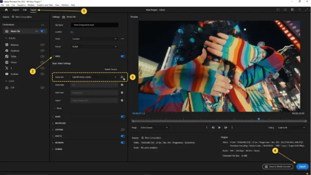
Task: Click the TikTok icon
Action: [7, 57]
